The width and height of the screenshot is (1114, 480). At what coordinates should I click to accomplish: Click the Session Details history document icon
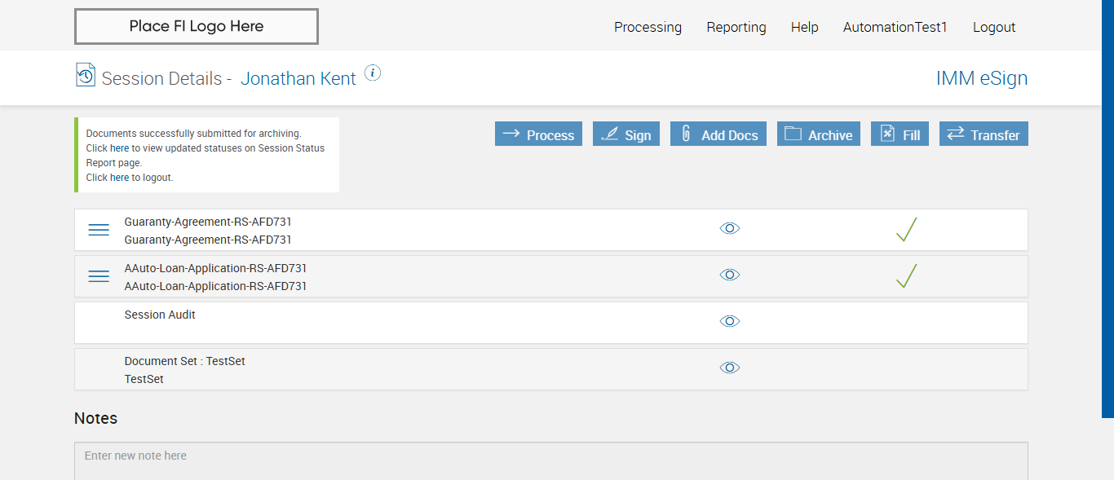86,75
